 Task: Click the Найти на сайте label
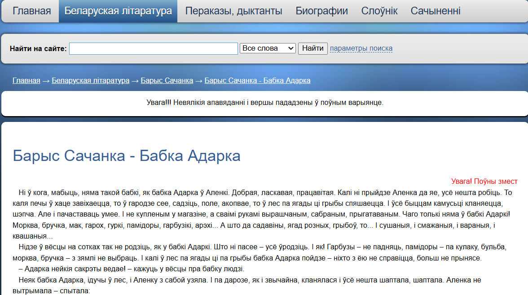(x=38, y=48)
